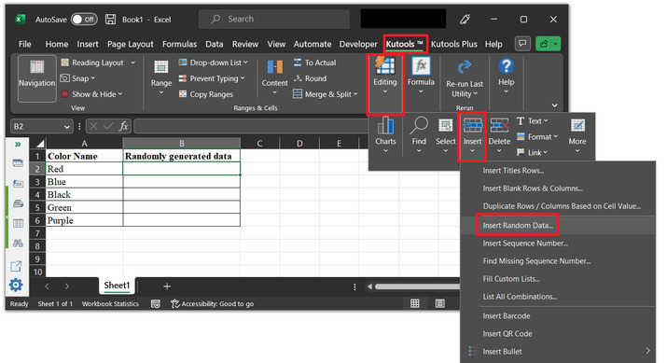Switch to the Kutools Plus tab
667x363 pixels.
[454, 44]
